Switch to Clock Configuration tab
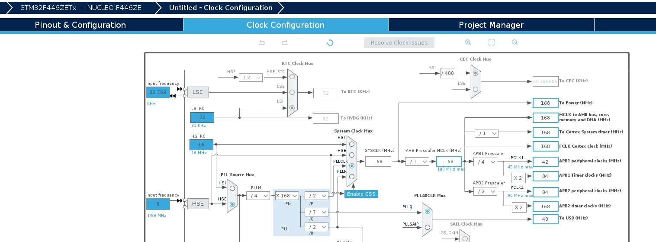This screenshot has height=242, width=656. click(x=286, y=25)
